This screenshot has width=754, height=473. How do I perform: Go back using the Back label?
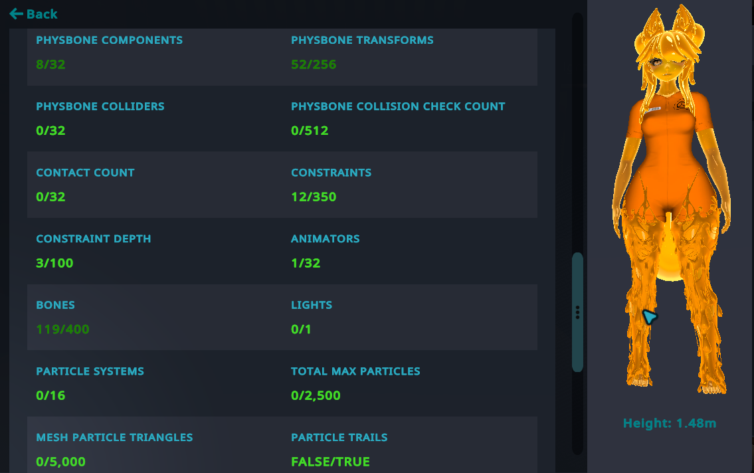click(x=42, y=15)
